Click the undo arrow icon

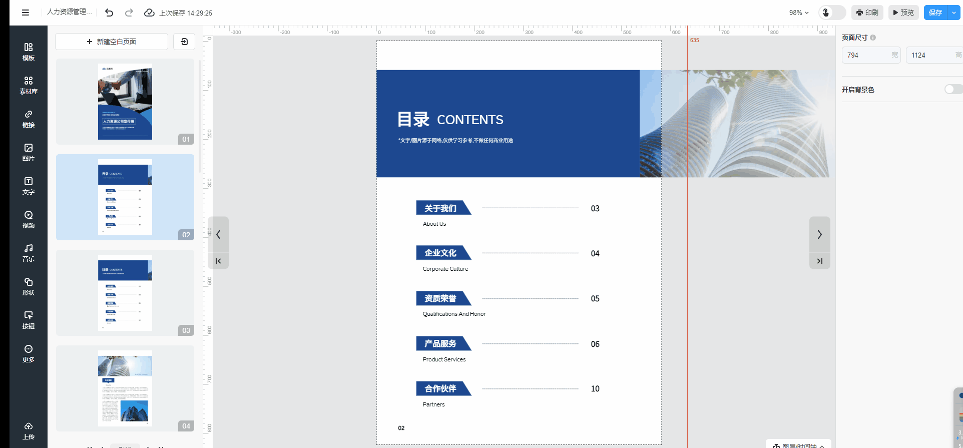[109, 13]
